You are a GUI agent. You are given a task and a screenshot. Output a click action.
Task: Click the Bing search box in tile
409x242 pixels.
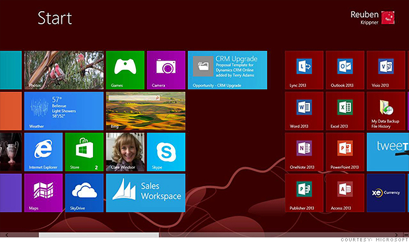point(135,98)
